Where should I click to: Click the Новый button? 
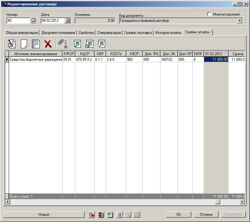(44, 215)
